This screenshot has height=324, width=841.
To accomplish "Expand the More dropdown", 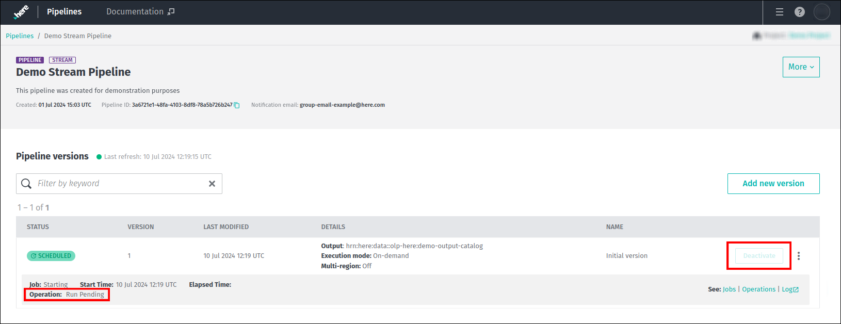I will point(801,67).
